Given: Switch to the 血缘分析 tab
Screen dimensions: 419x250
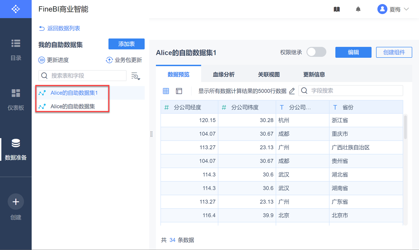Looking at the screenshot, I should (x=223, y=74).
